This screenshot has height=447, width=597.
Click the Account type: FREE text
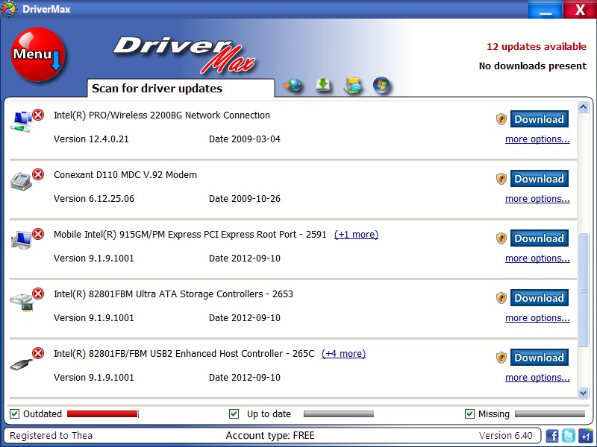(x=270, y=436)
